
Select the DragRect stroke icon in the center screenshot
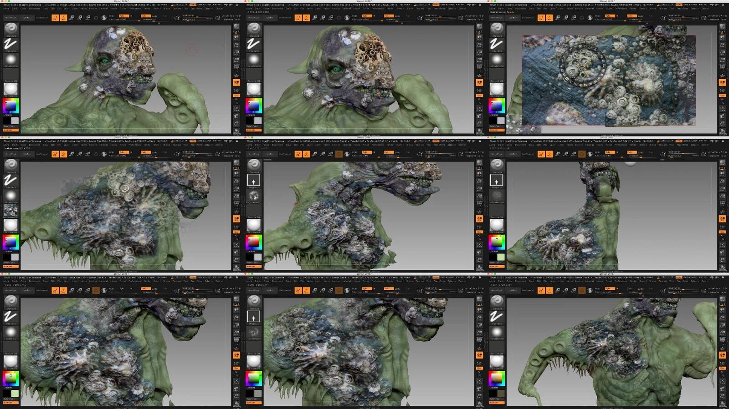click(x=254, y=181)
